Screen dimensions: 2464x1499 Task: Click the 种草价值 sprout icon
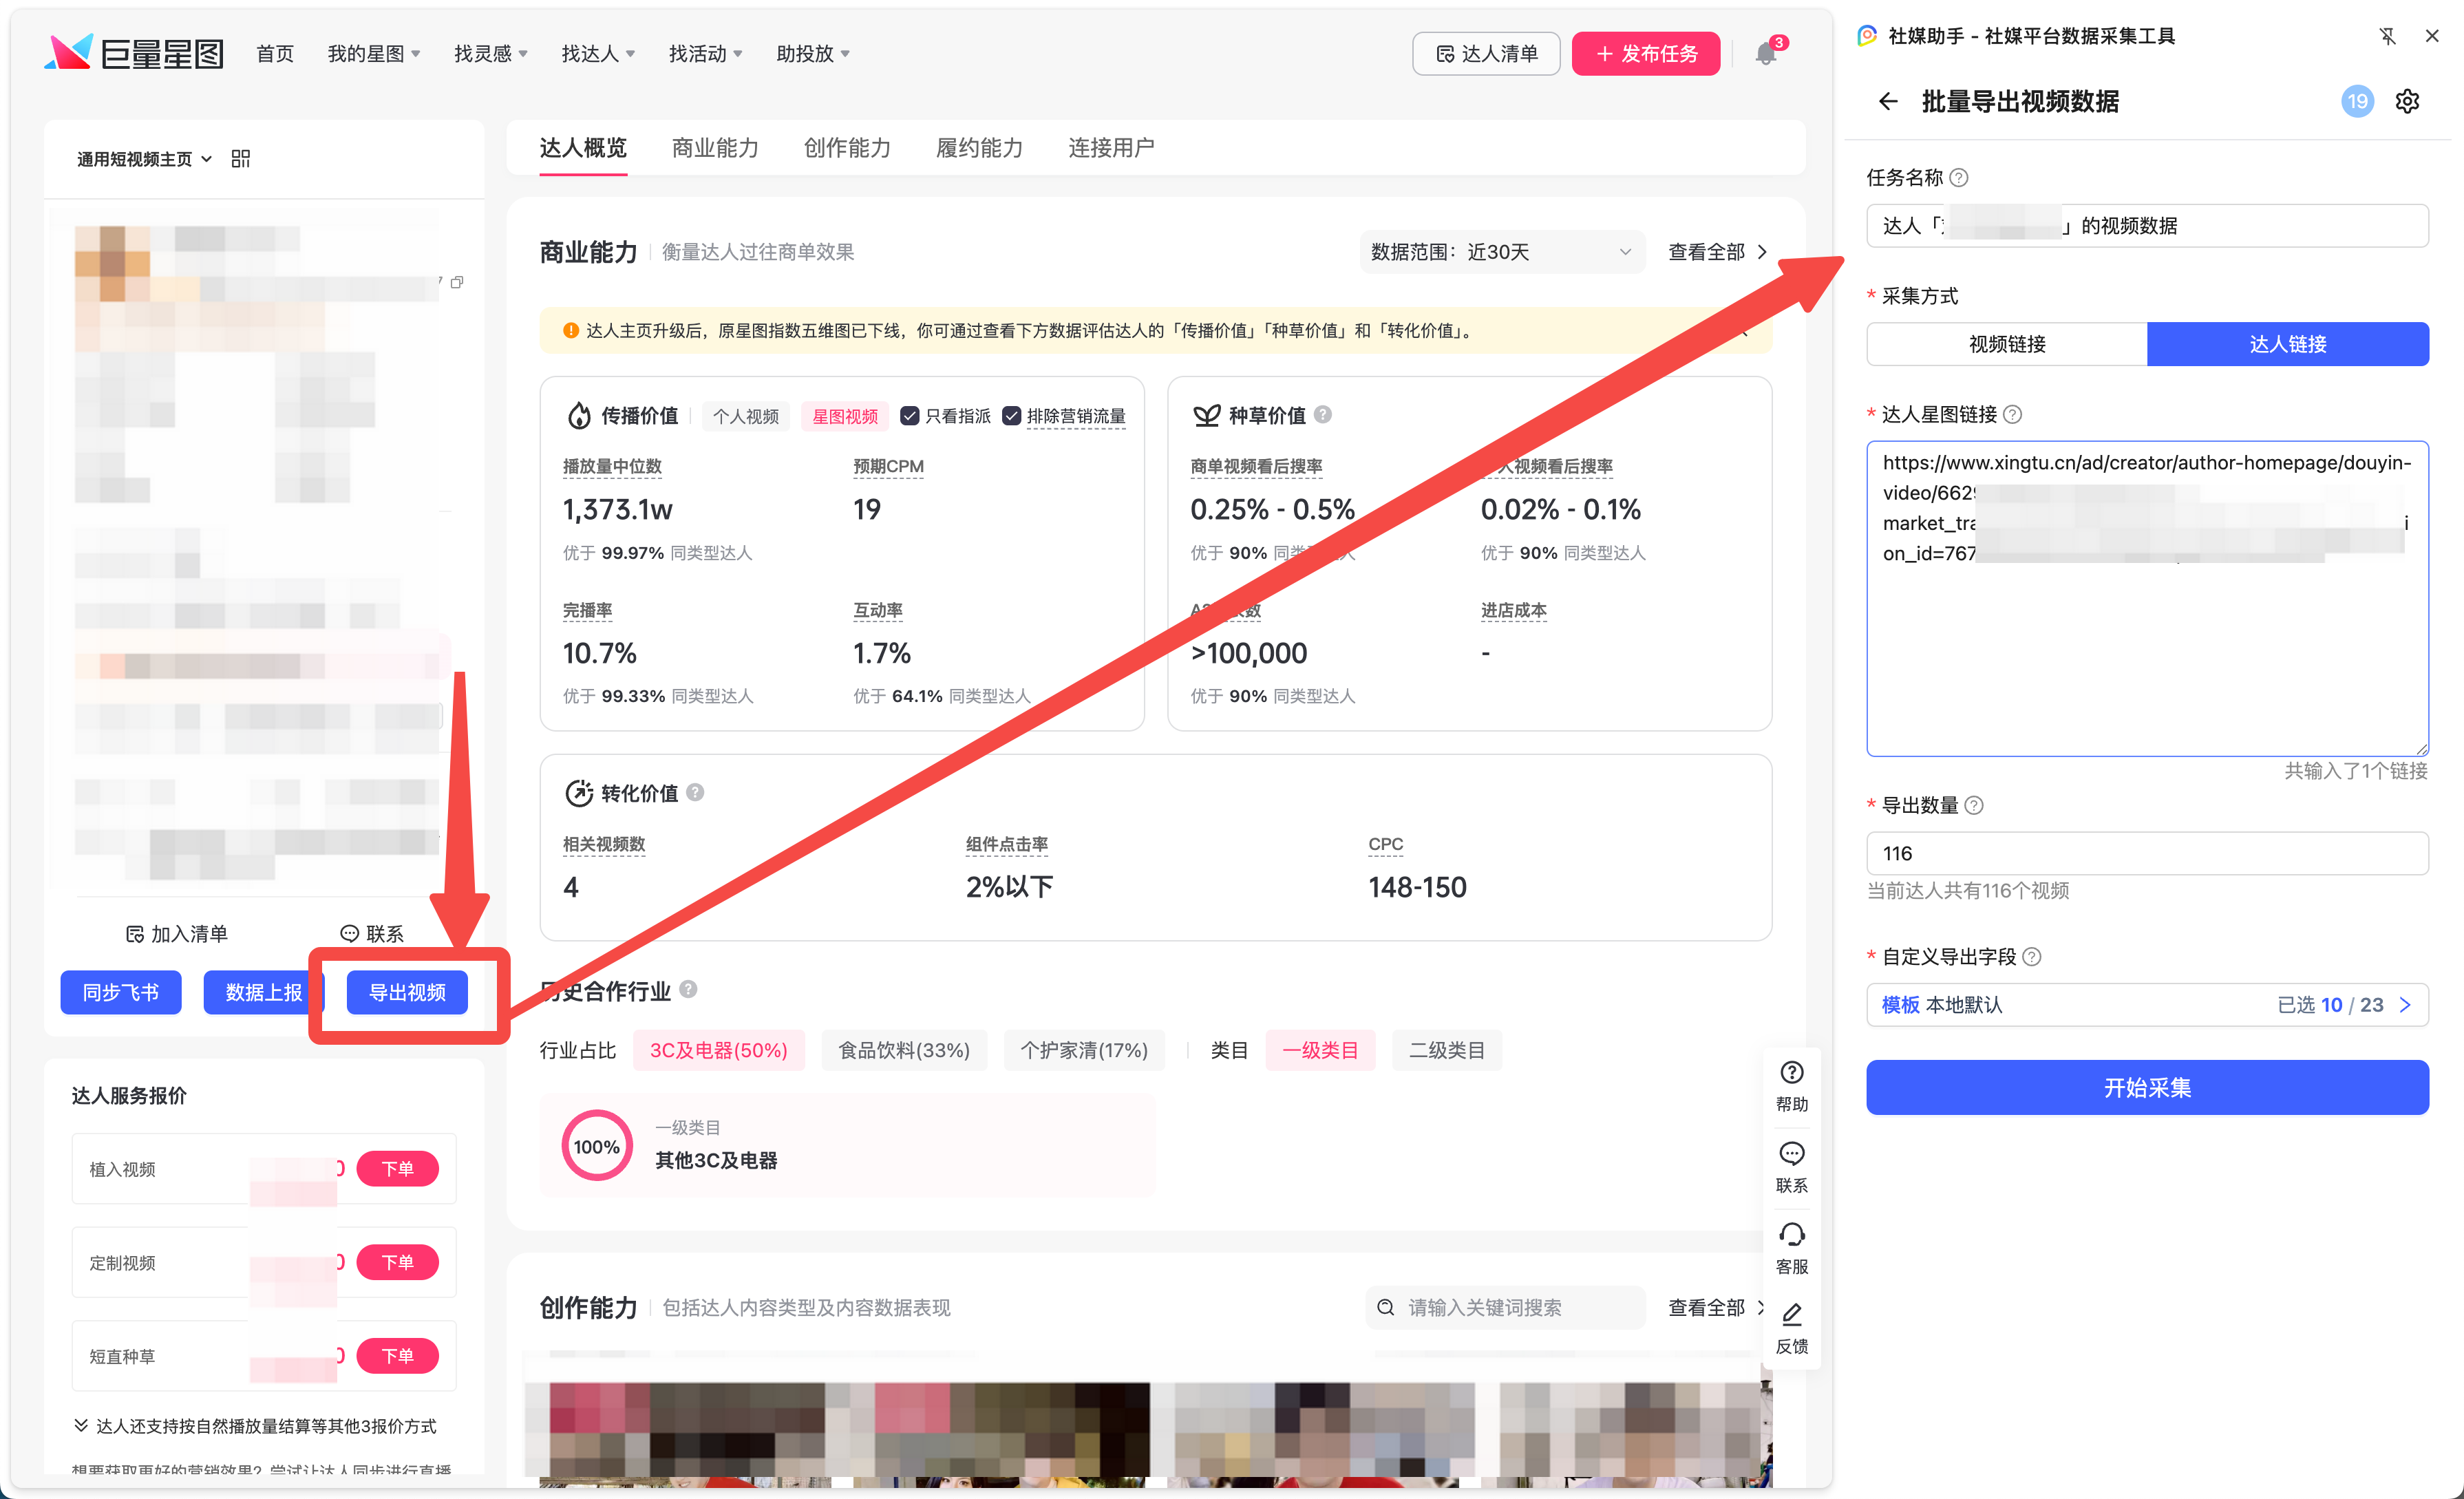pyautogui.click(x=1206, y=415)
